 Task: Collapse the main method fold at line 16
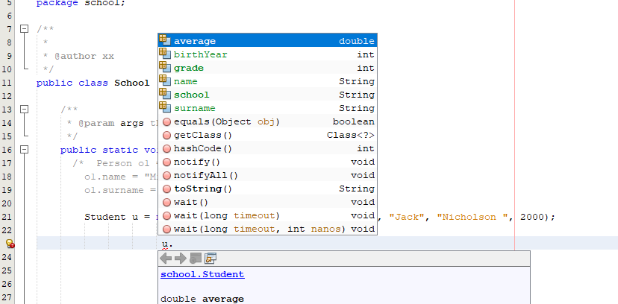coord(25,149)
